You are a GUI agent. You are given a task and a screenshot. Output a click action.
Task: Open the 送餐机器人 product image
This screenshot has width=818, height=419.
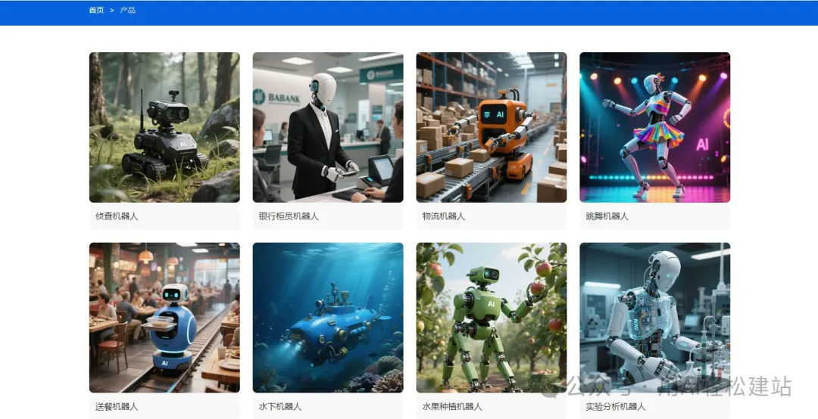pyautogui.click(x=164, y=318)
